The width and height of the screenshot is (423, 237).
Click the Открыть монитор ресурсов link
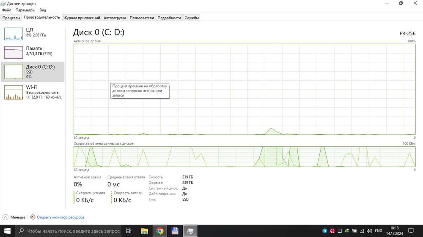[x=60, y=217]
